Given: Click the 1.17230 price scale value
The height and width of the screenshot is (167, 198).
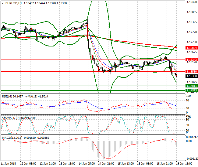Looking at the screenshot, I should [x=192, y=42].
